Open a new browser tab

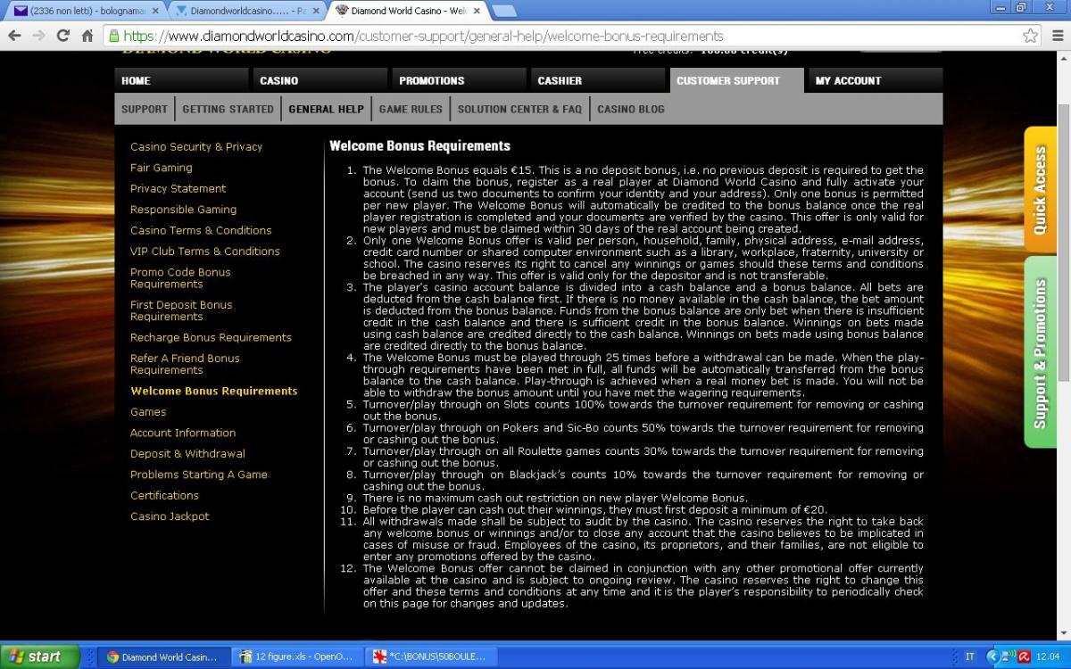504,11
